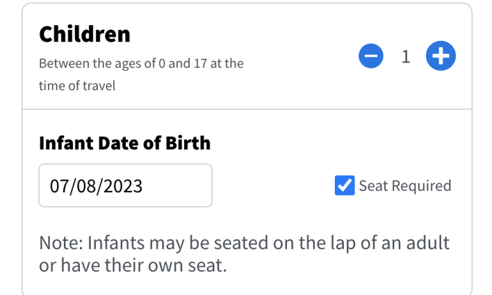This screenshot has height=295, width=492.
Task: Uncheck the Seat Required checkbox
Action: coord(344,186)
